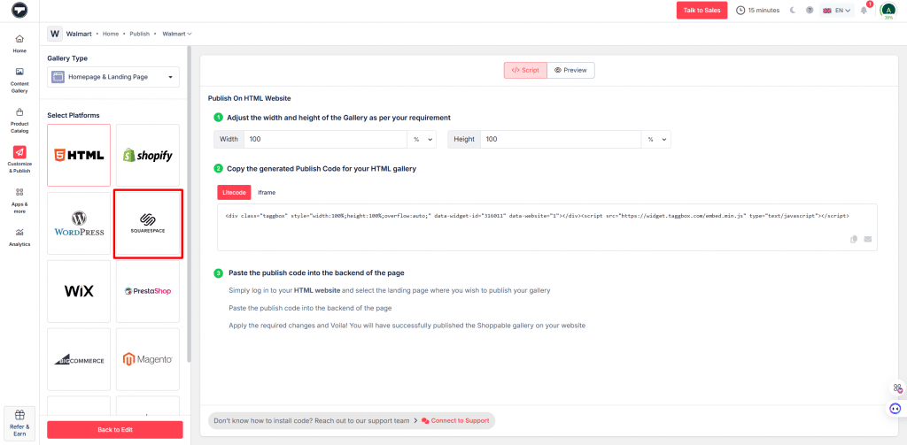907x445 pixels.
Task: Go to Product Catalog in sidebar
Action: (x=19, y=118)
